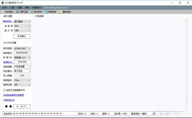Expand 校验电量 dropdown showing 不校验电量
Viewport: 192px width, 118px height.
(22, 67)
